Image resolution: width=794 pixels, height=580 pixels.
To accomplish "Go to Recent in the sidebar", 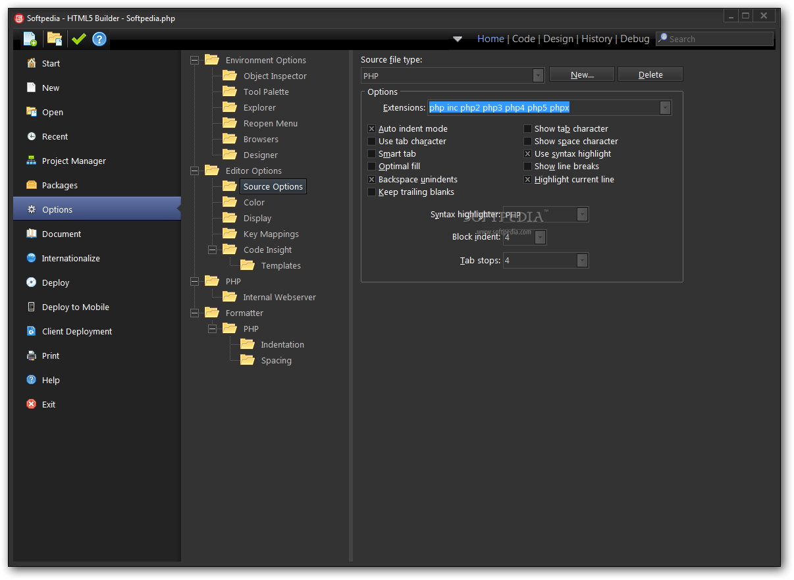I will pos(97,137).
